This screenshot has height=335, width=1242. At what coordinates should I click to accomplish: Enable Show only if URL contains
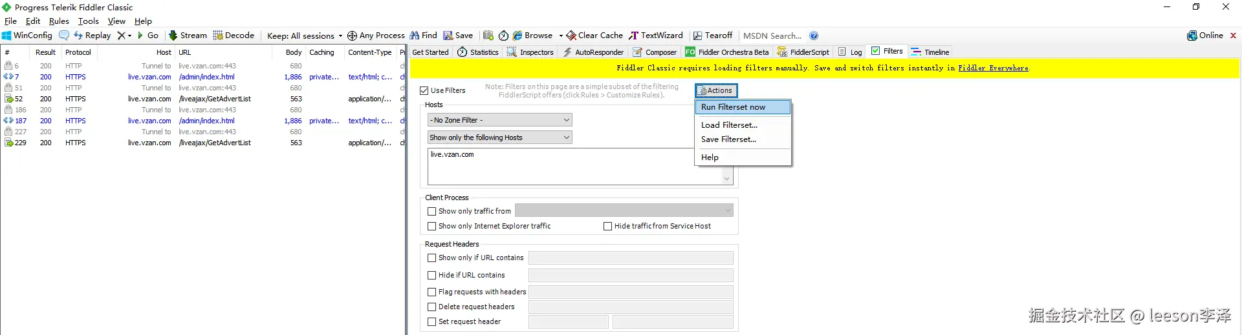[431, 258]
